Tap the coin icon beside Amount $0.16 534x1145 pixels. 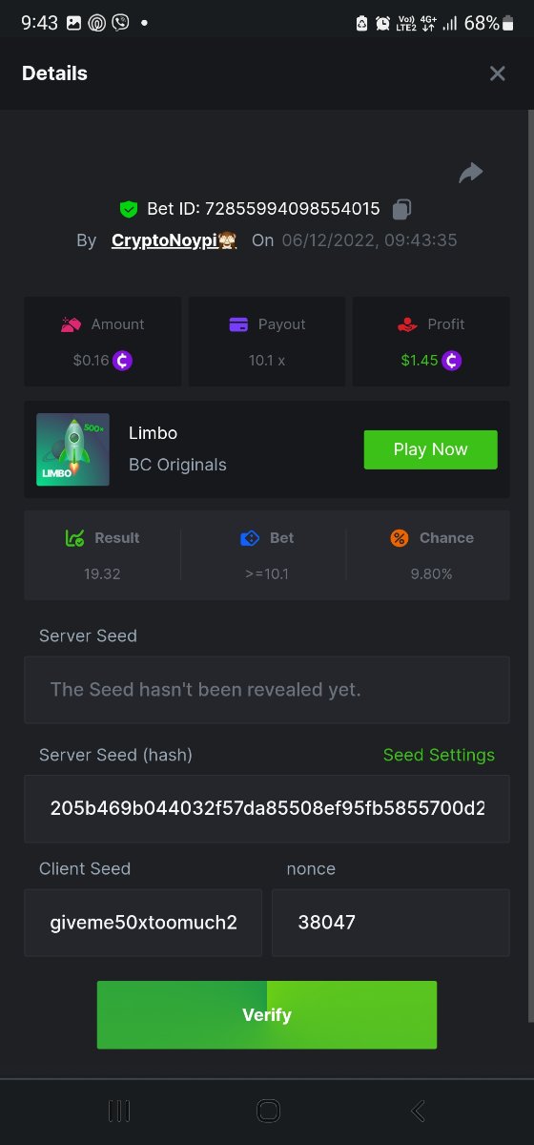pos(123,361)
